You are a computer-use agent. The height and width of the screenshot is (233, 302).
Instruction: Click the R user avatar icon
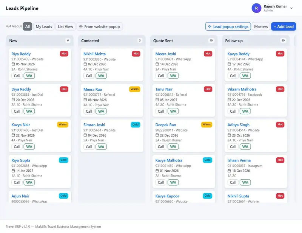(256, 8)
